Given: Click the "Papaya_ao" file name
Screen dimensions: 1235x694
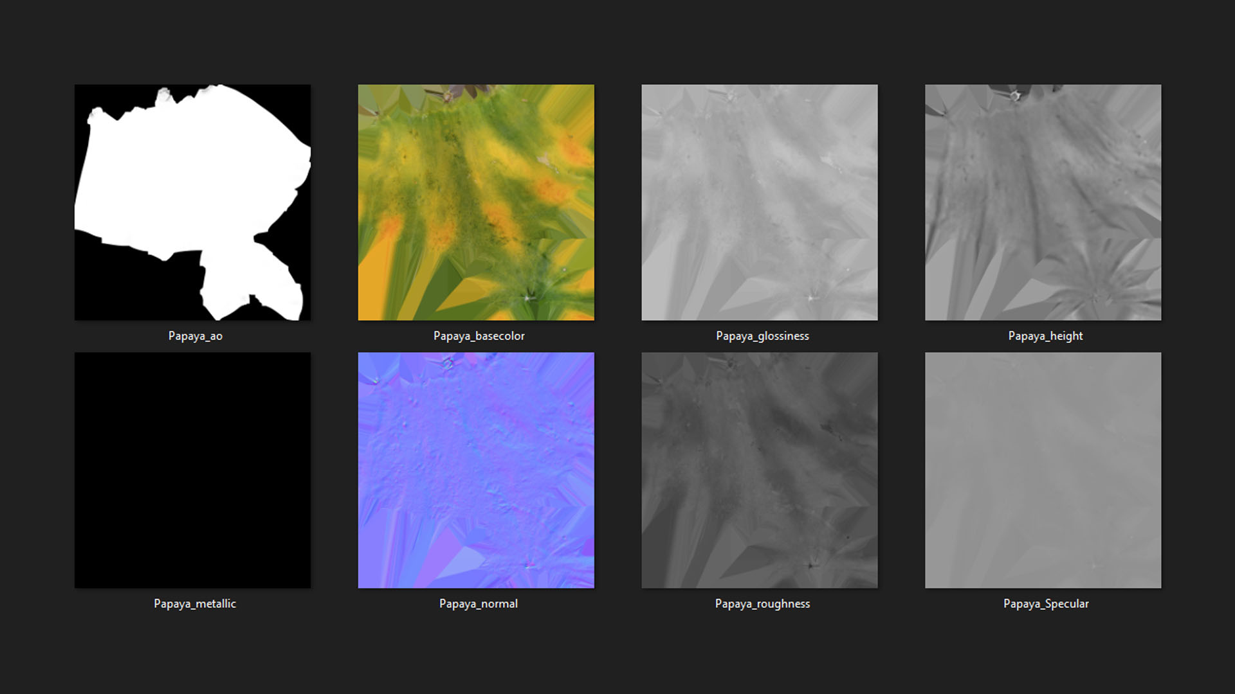Looking at the screenshot, I should [x=196, y=336].
